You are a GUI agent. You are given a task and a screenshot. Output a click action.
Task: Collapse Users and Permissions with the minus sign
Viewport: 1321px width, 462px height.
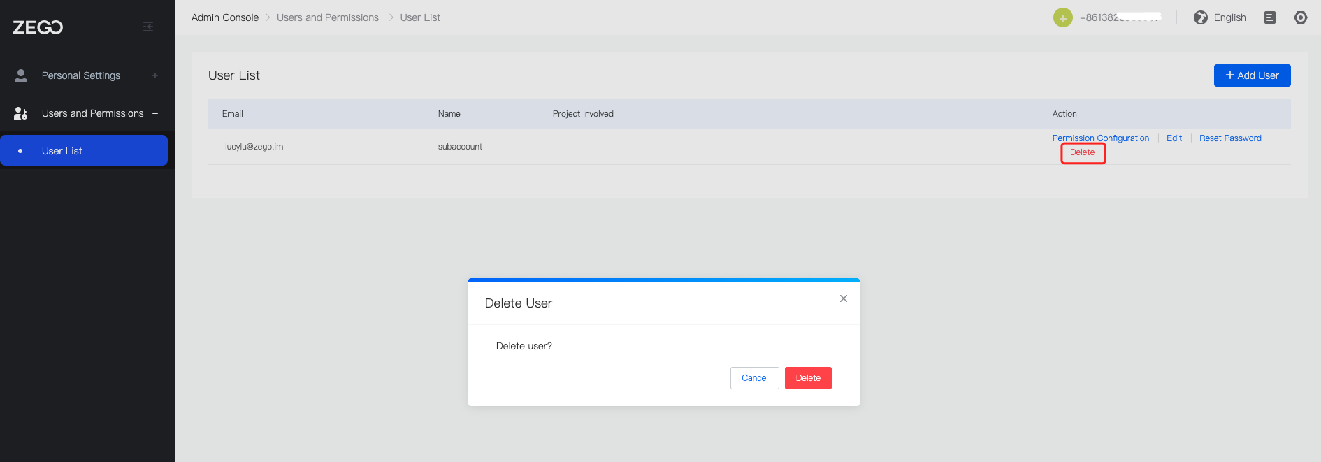tap(155, 113)
